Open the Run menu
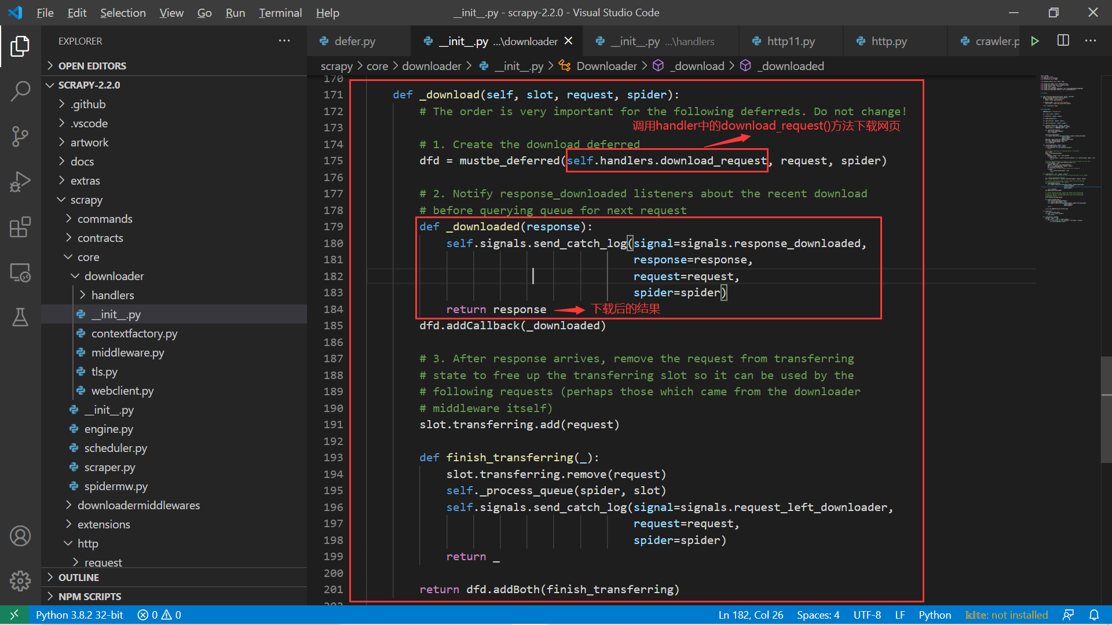Viewport: 1112px width, 625px height. [x=235, y=13]
